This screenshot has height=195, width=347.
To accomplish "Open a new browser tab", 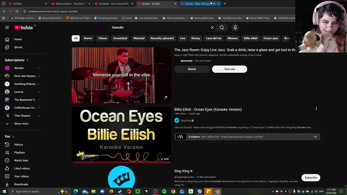I will coord(225,4).
